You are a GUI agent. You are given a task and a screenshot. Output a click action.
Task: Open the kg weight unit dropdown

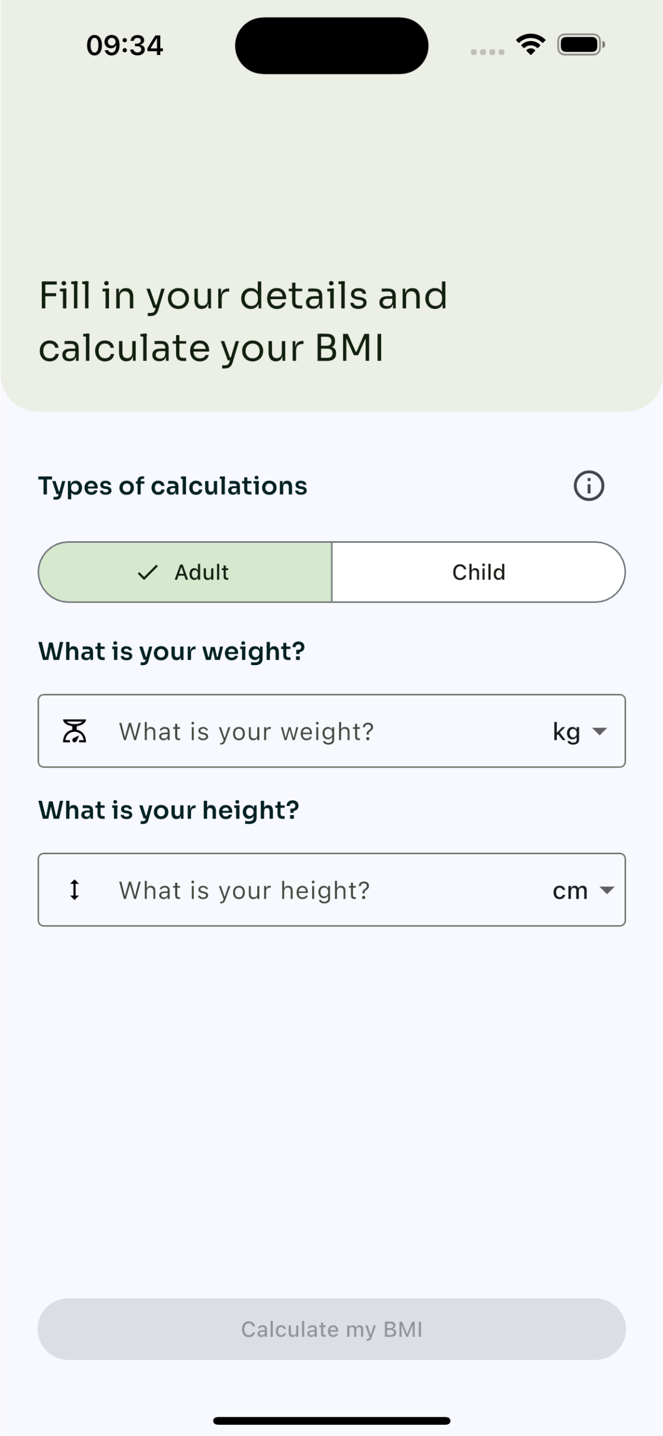579,731
